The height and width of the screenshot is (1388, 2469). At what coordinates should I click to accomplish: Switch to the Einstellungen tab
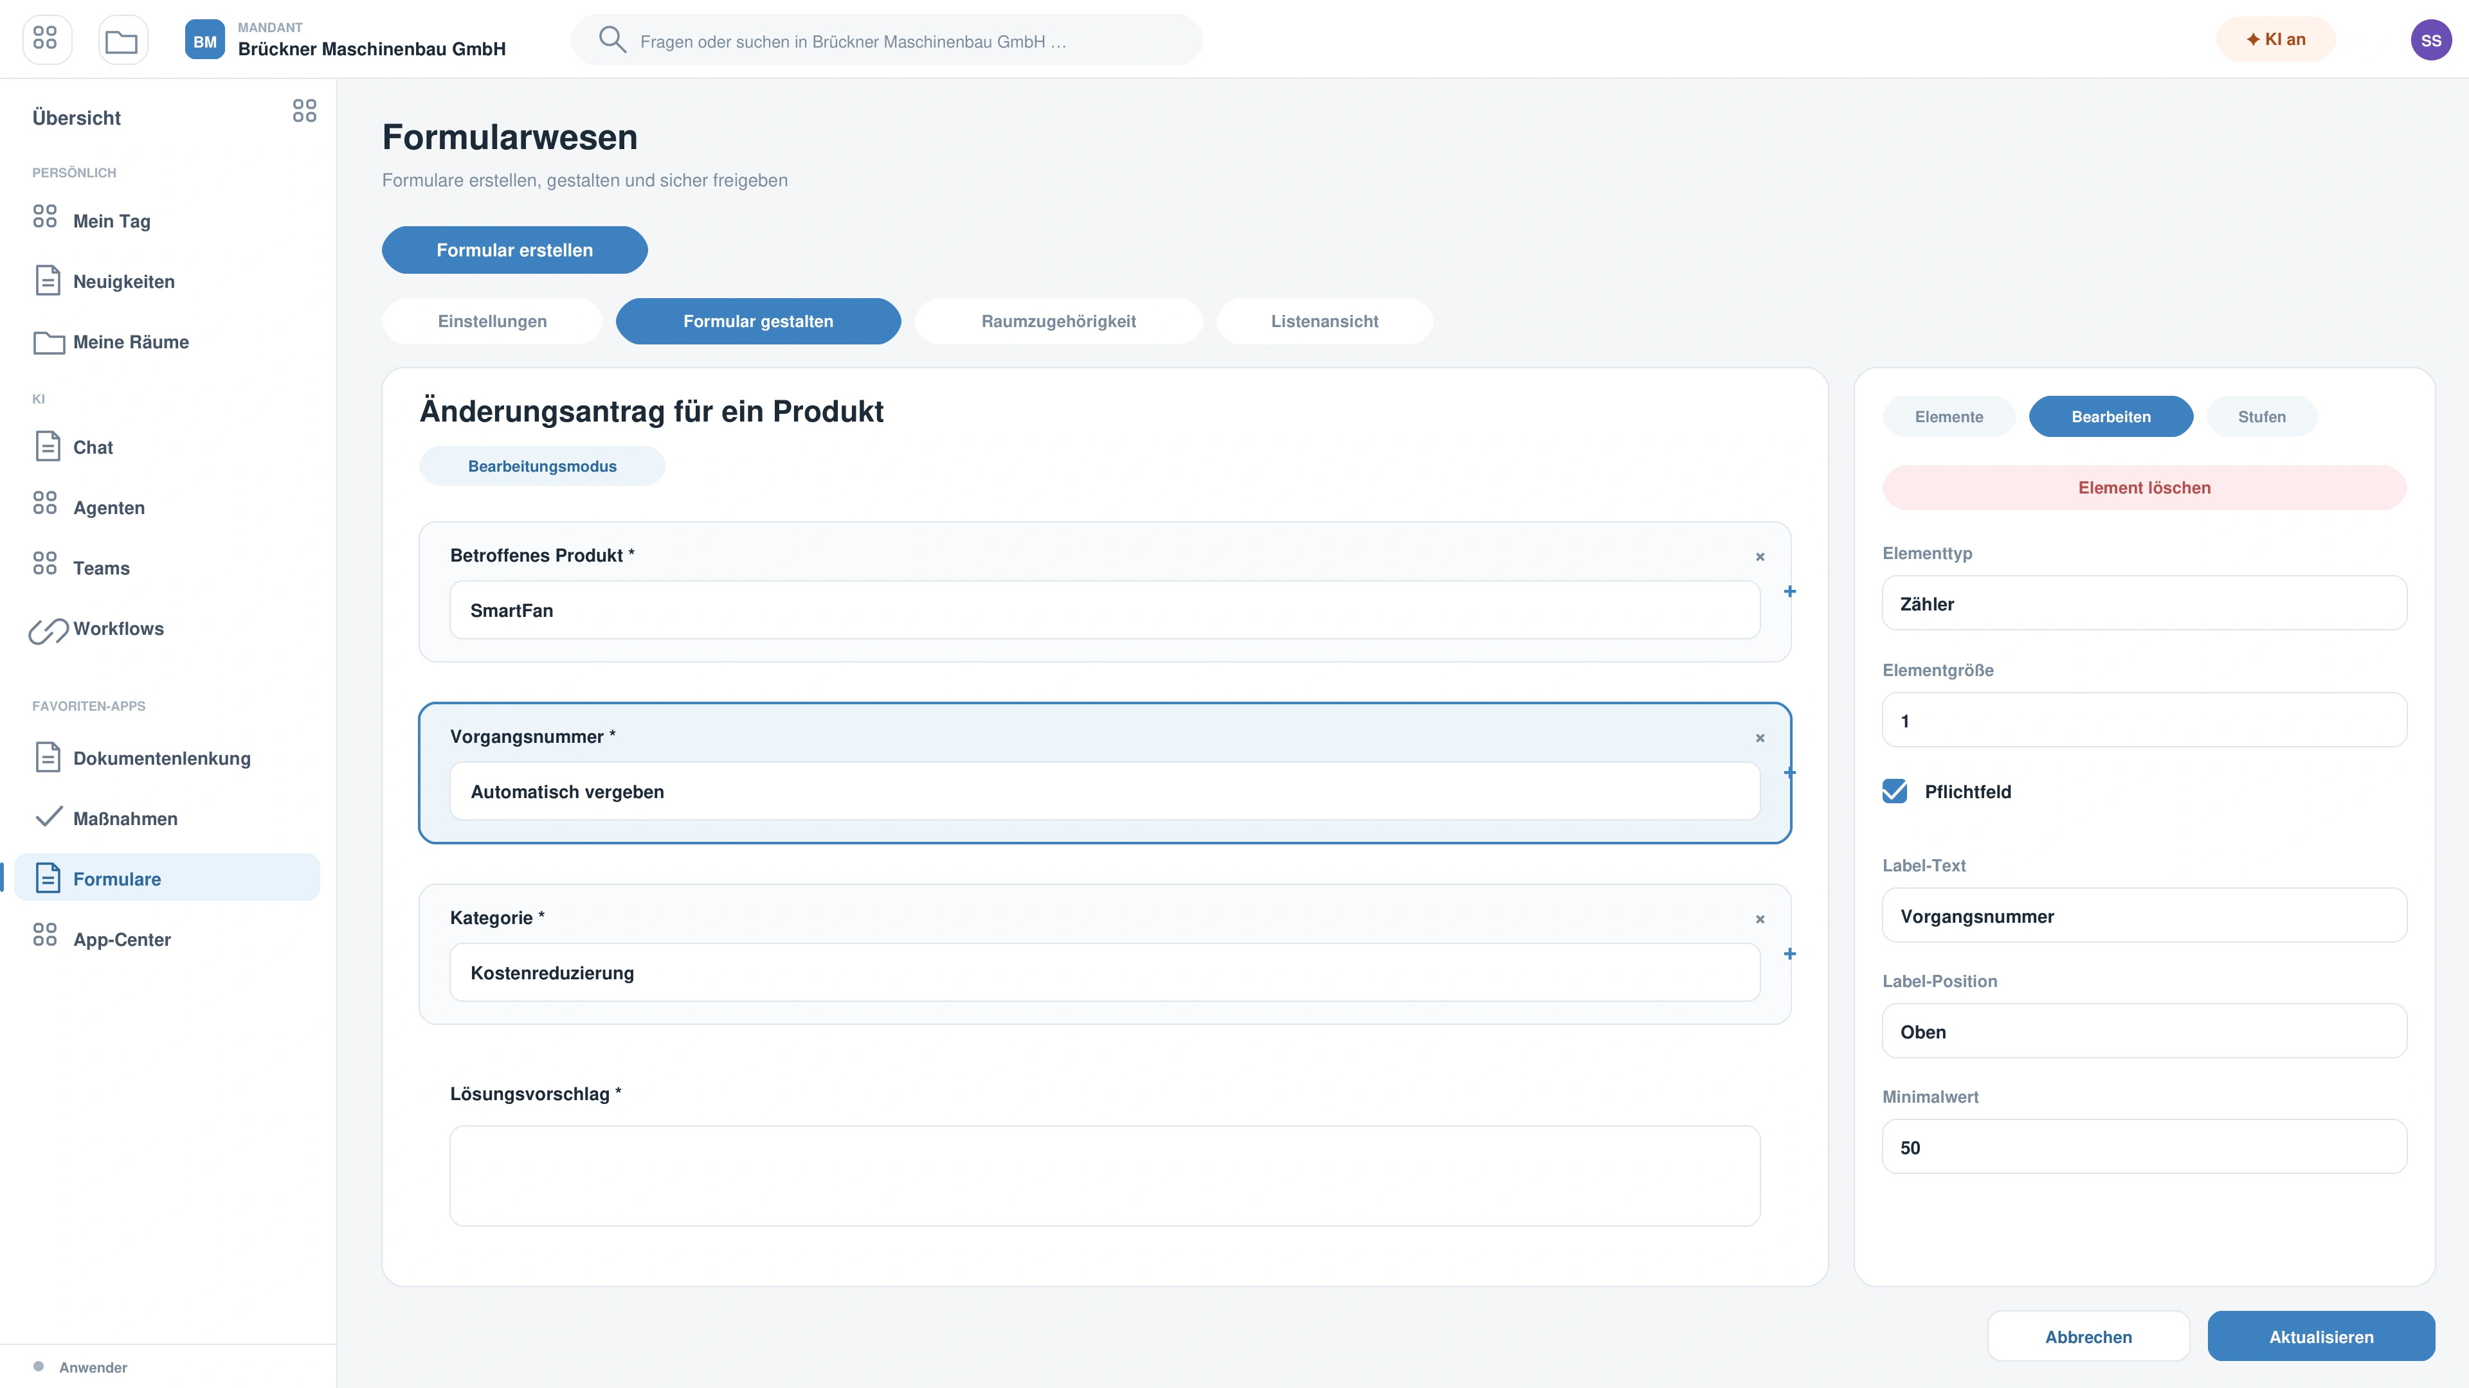coord(493,321)
